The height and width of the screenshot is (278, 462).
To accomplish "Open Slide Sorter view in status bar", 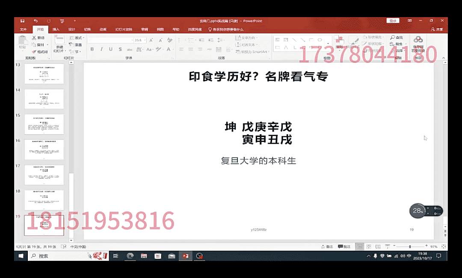I will tap(369, 247).
